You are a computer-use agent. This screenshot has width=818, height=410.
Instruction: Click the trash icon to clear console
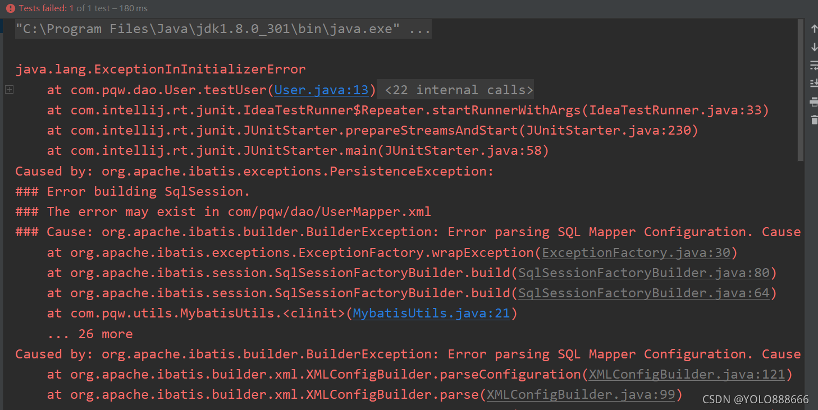pyautogui.click(x=814, y=119)
